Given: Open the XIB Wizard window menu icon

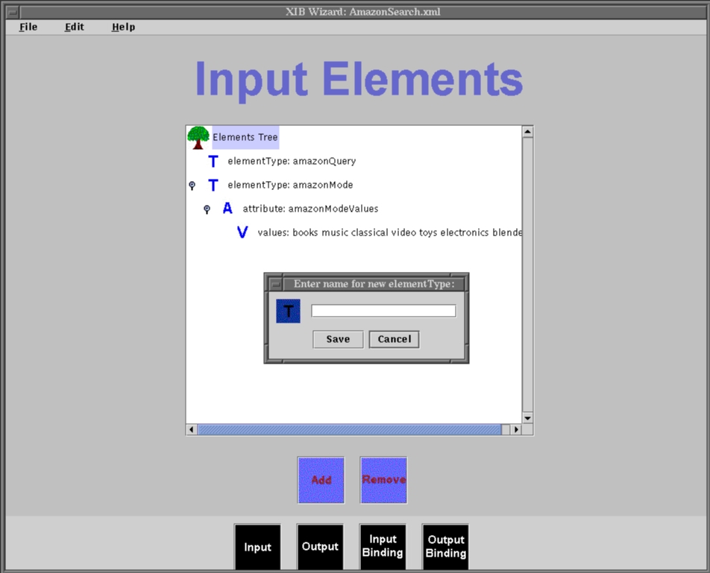Looking at the screenshot, I should [x=13, y=12].
